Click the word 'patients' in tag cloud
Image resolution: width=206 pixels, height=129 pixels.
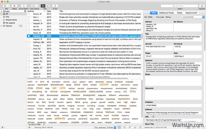click(60, 118)
